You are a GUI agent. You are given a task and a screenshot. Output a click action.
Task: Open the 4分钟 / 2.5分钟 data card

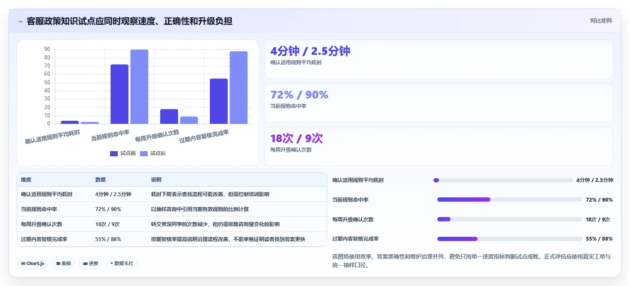[439, 59]
